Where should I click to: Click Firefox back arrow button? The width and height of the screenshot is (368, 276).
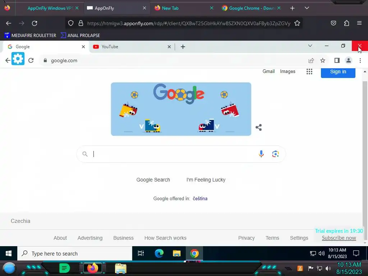[9, 23]
